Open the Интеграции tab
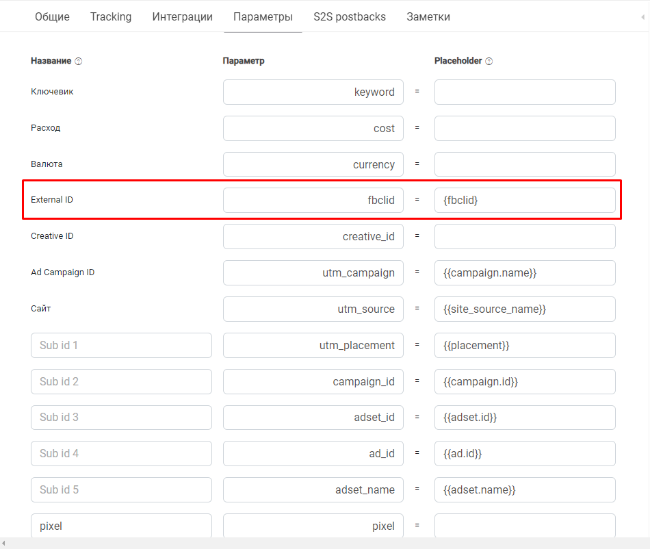 (x=183, y=16)
